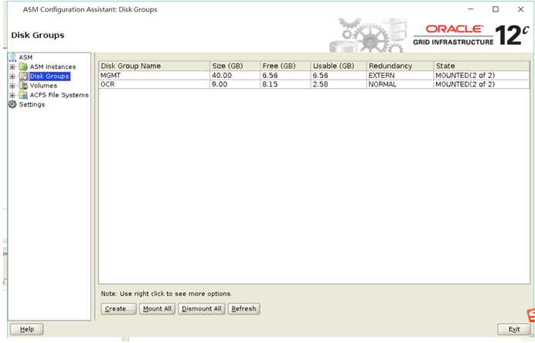Select Disk Groups in the tree
The image size is (535, 343).
[49, 76]
